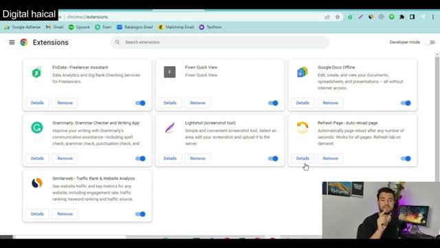Open the TextNow bookmark
Image resolution: width=440 pixels, height=248 pixels.
point(210,27)
